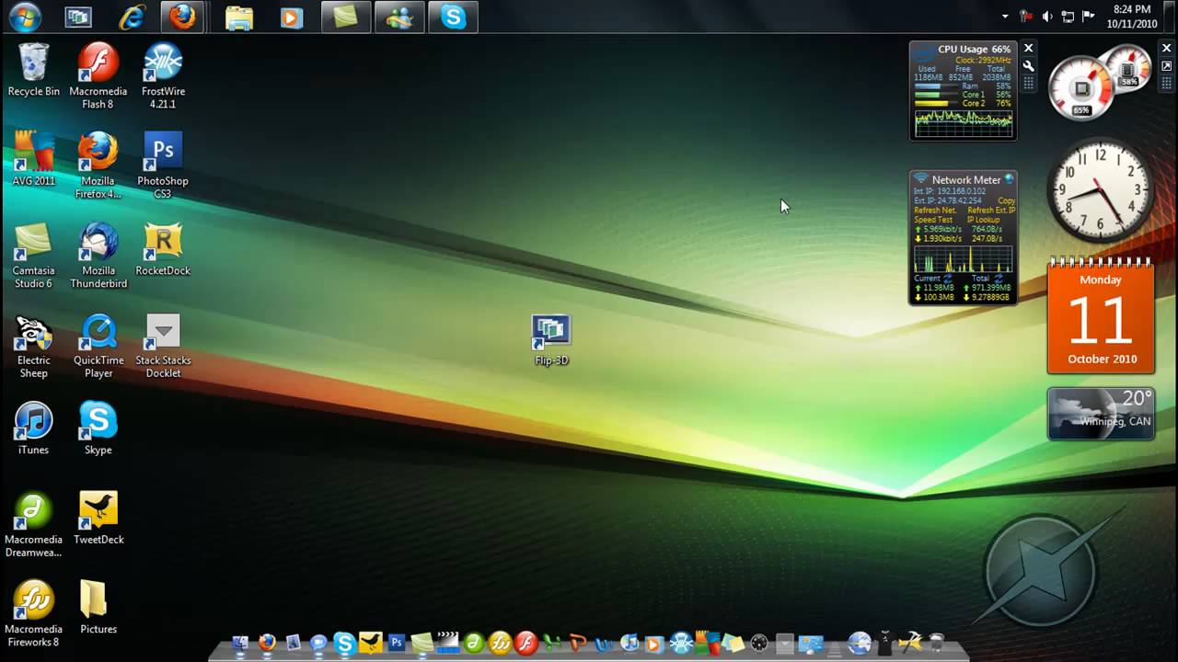The image size is (1178, 662).
Task: Click the volume speaker tray icon
Action: click(x=1047, y=17)
